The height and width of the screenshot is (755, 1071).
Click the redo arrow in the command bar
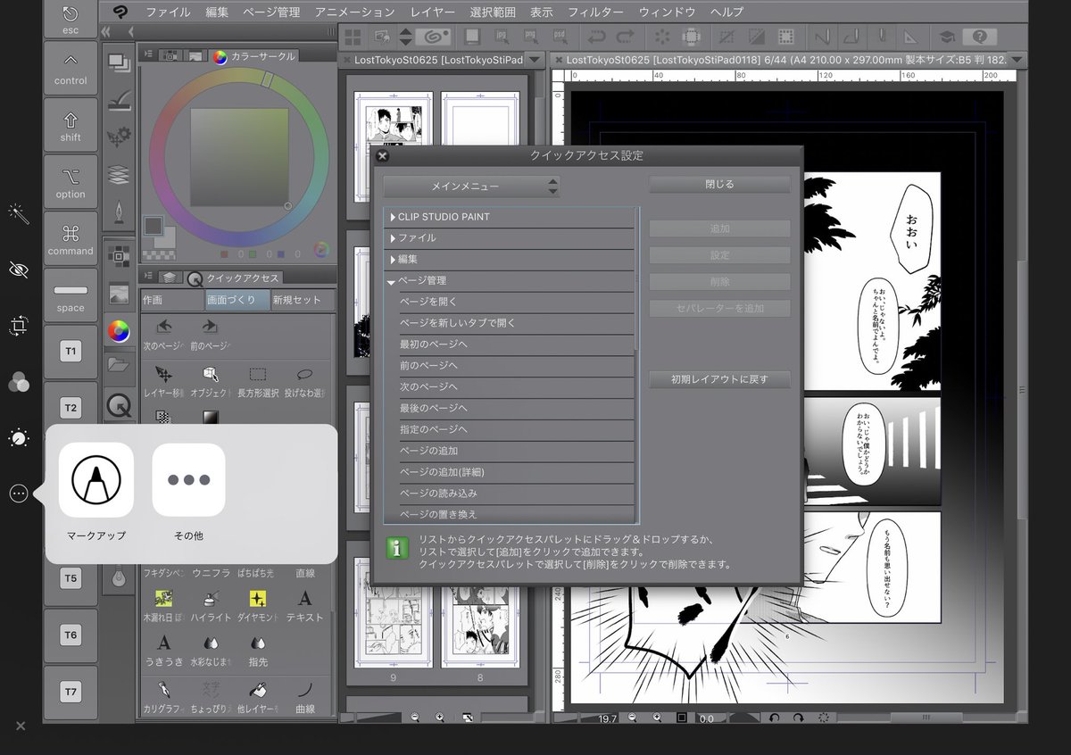click(x=626, y=37)
